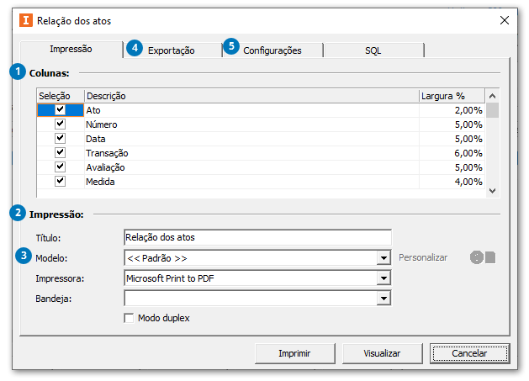Uncheck the Ato column checkbox

point(60,110)
